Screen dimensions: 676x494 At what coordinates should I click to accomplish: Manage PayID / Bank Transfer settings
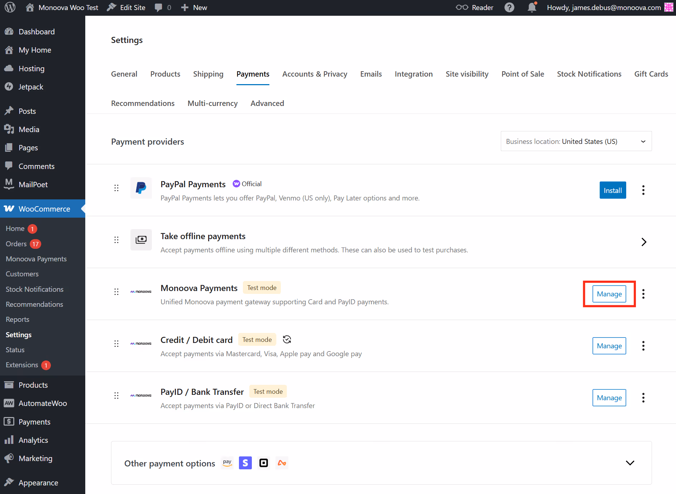click(609, 398)
